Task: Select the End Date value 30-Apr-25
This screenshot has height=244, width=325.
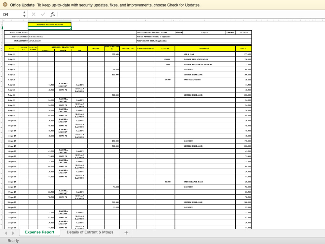Action: tap(243, 33)
